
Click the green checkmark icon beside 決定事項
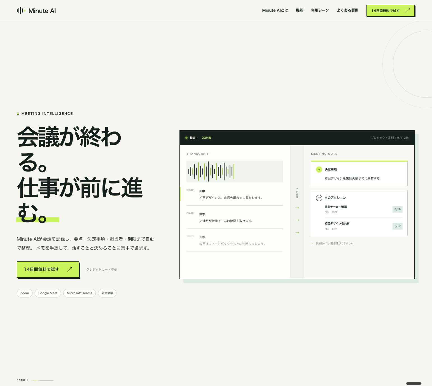pos(319,170)
